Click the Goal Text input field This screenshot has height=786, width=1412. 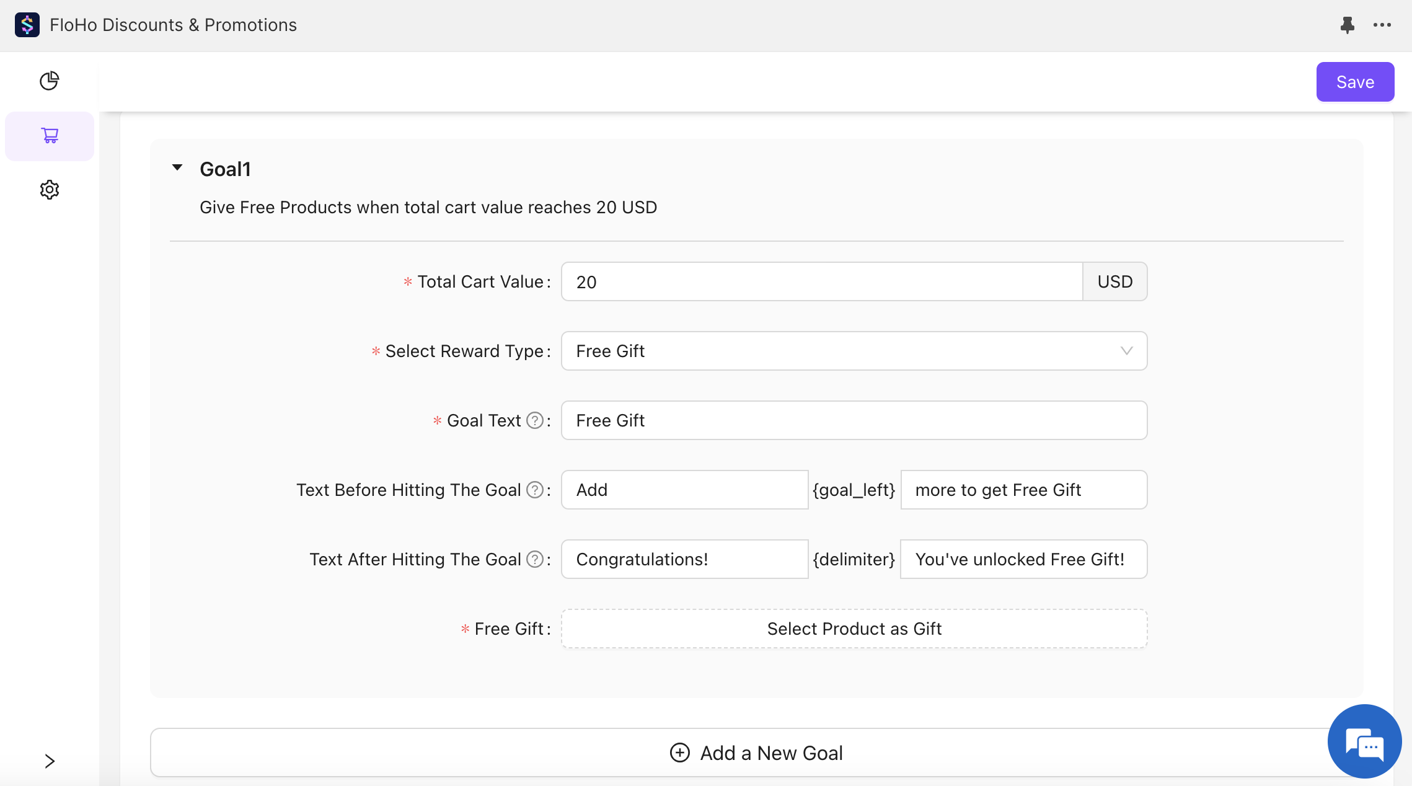[854, 420]
